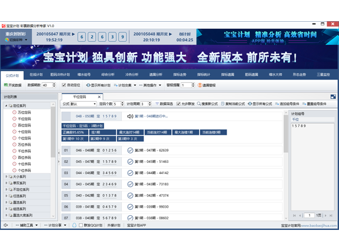Toggle the 允许群发 checkbox
The width and height of the screenshot is (339, 247).
[x=178, y=104]
